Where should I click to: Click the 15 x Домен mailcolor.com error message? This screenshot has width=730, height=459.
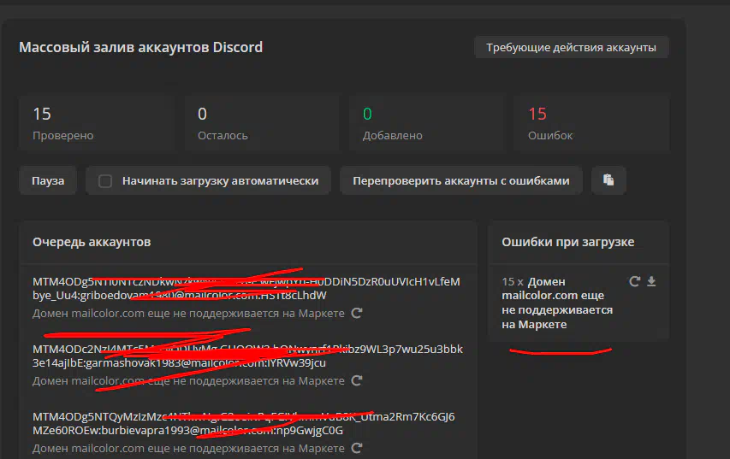(557, 303)
